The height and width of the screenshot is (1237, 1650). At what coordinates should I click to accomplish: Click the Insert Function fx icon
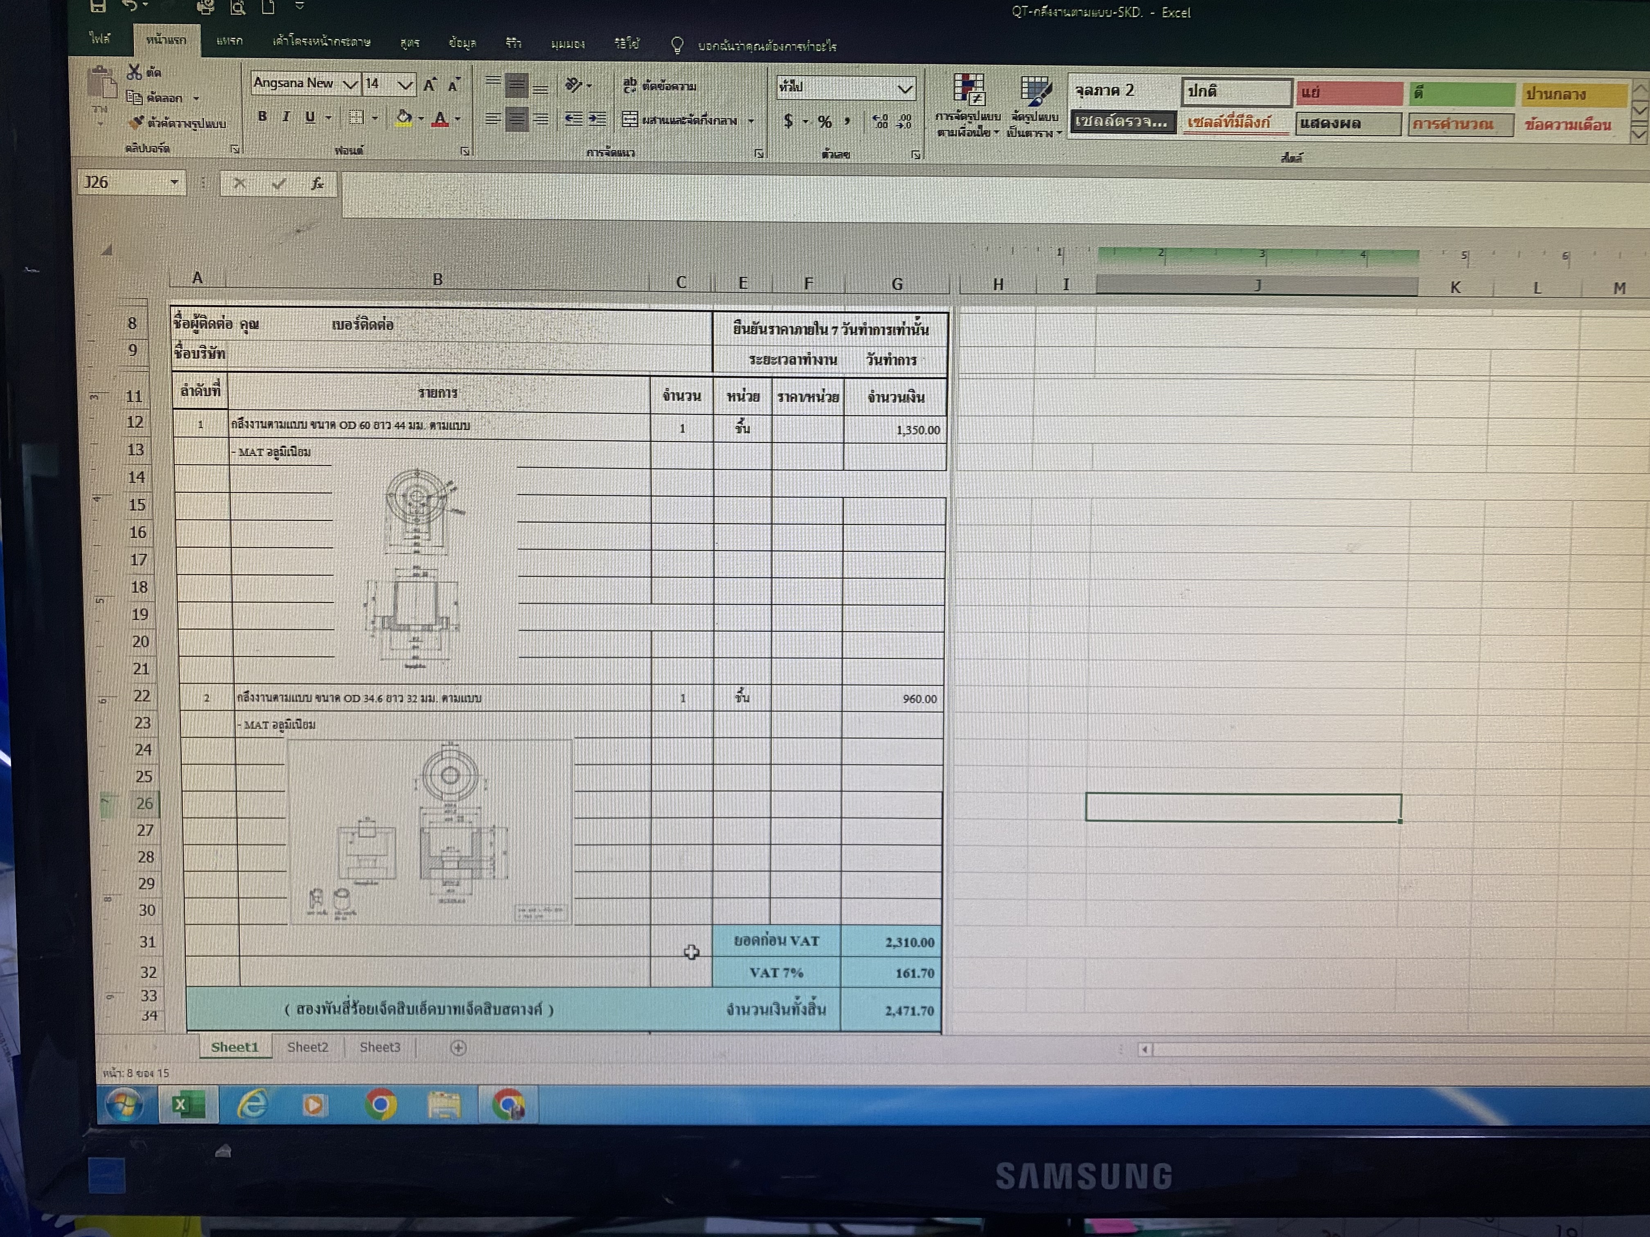click(x=317, y=183)
